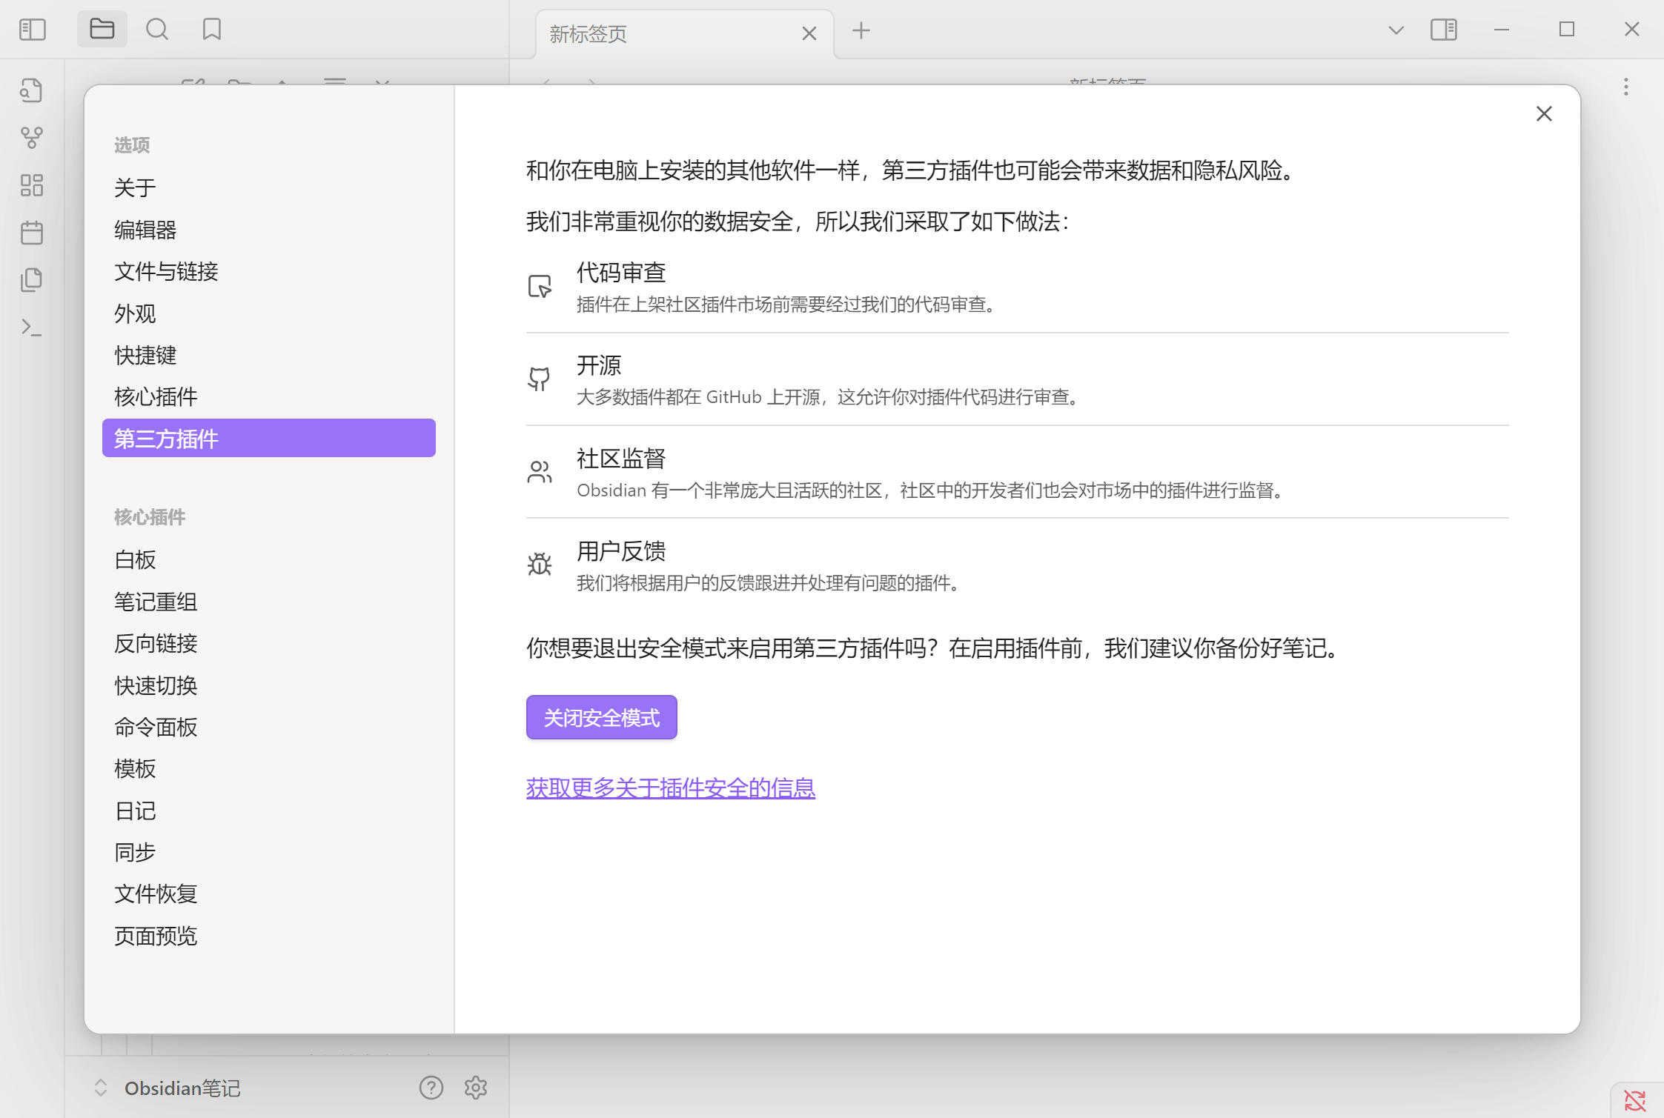Open the templates (copy) icon in the left ribbon
Screen dimensions: 1664x1118
coord(32,279)
